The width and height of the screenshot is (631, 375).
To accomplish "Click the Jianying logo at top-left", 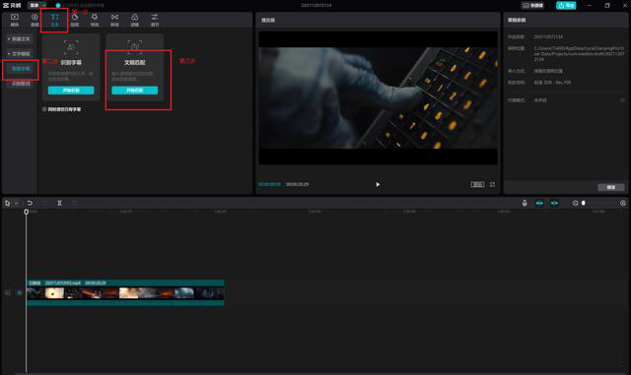I will tap(12, 5).
